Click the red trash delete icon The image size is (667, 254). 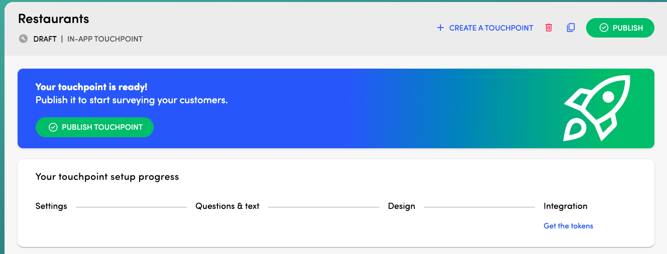tap(548, 28)
